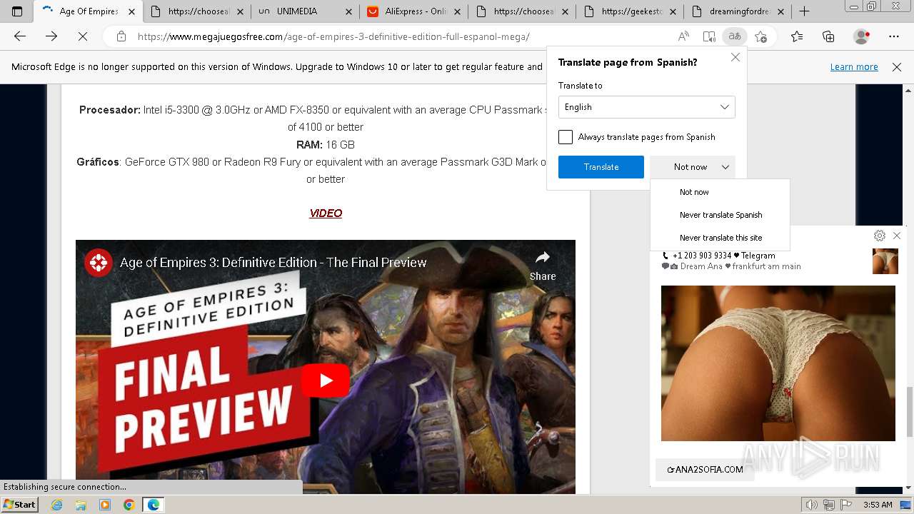Select Never translate Spanish
This screenshot has width=914, height=514.
[x=720, y=215]
